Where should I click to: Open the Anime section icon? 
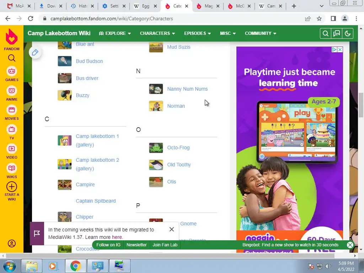pos(12,91)
